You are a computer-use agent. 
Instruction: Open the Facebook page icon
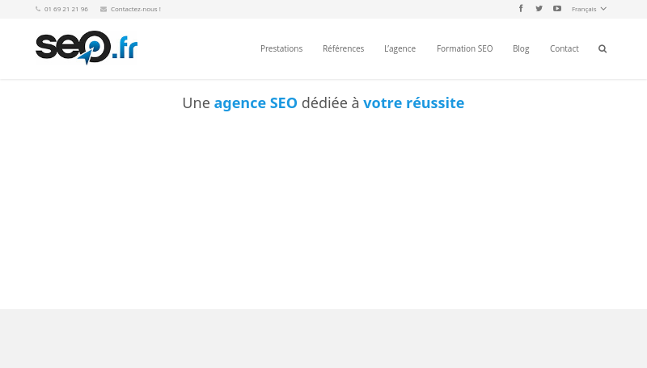521,8
